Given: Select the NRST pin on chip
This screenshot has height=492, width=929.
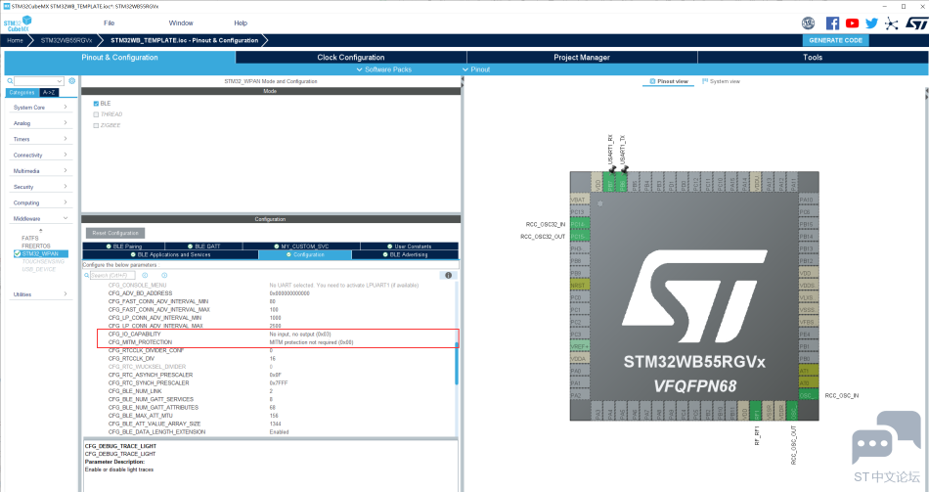Looking at the screenshot, I should click(x=580, y=285).
